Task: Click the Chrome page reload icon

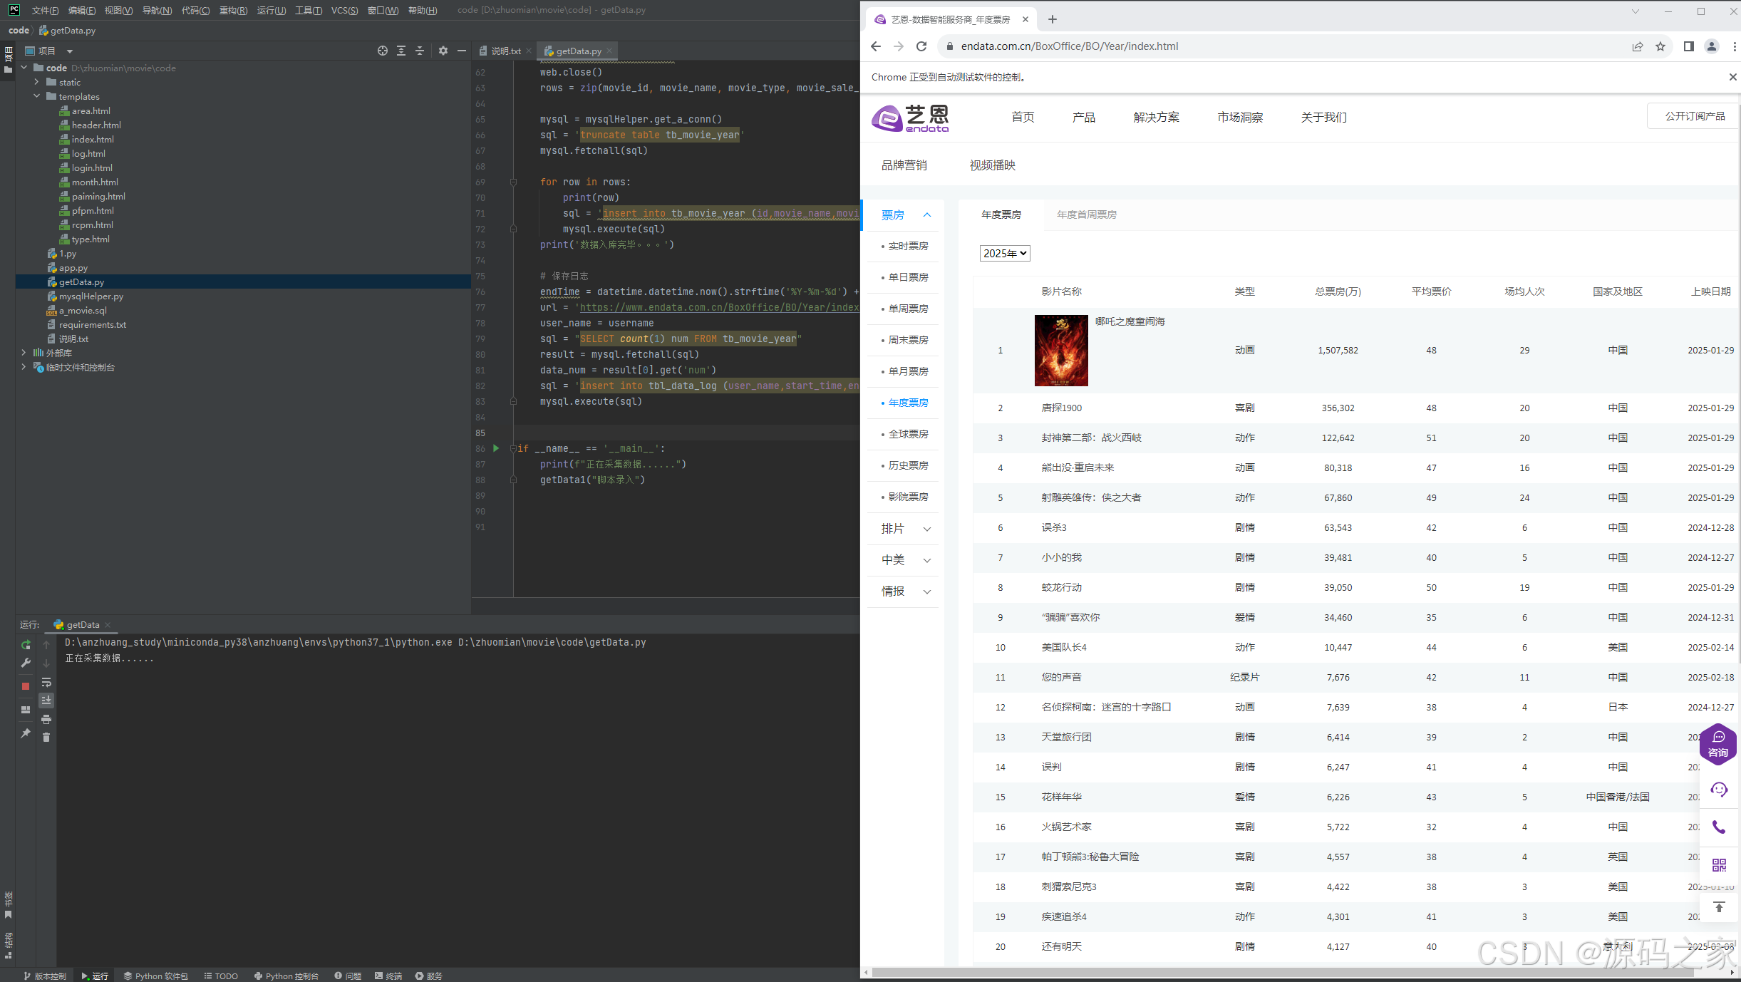Action: pyautogui.click(x=921, y=46)
